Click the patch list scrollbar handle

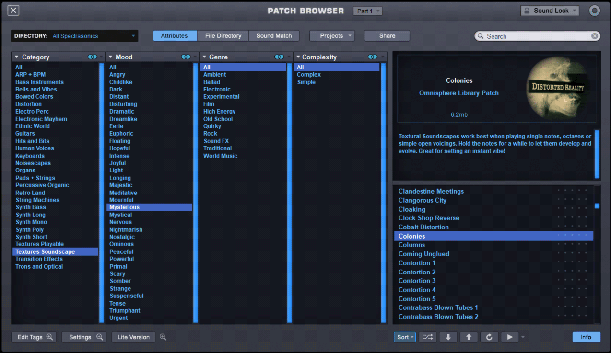(597, 206)
